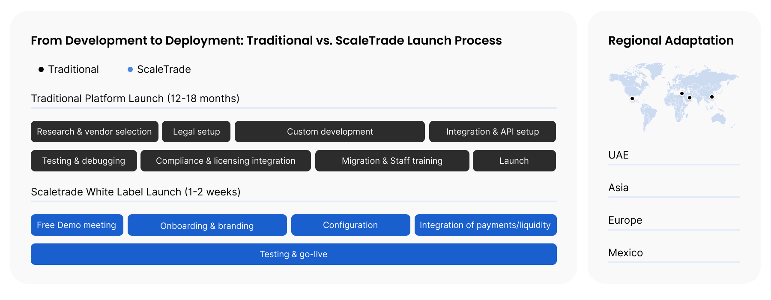Click the Testing & go-live bar

pos(293,254)
